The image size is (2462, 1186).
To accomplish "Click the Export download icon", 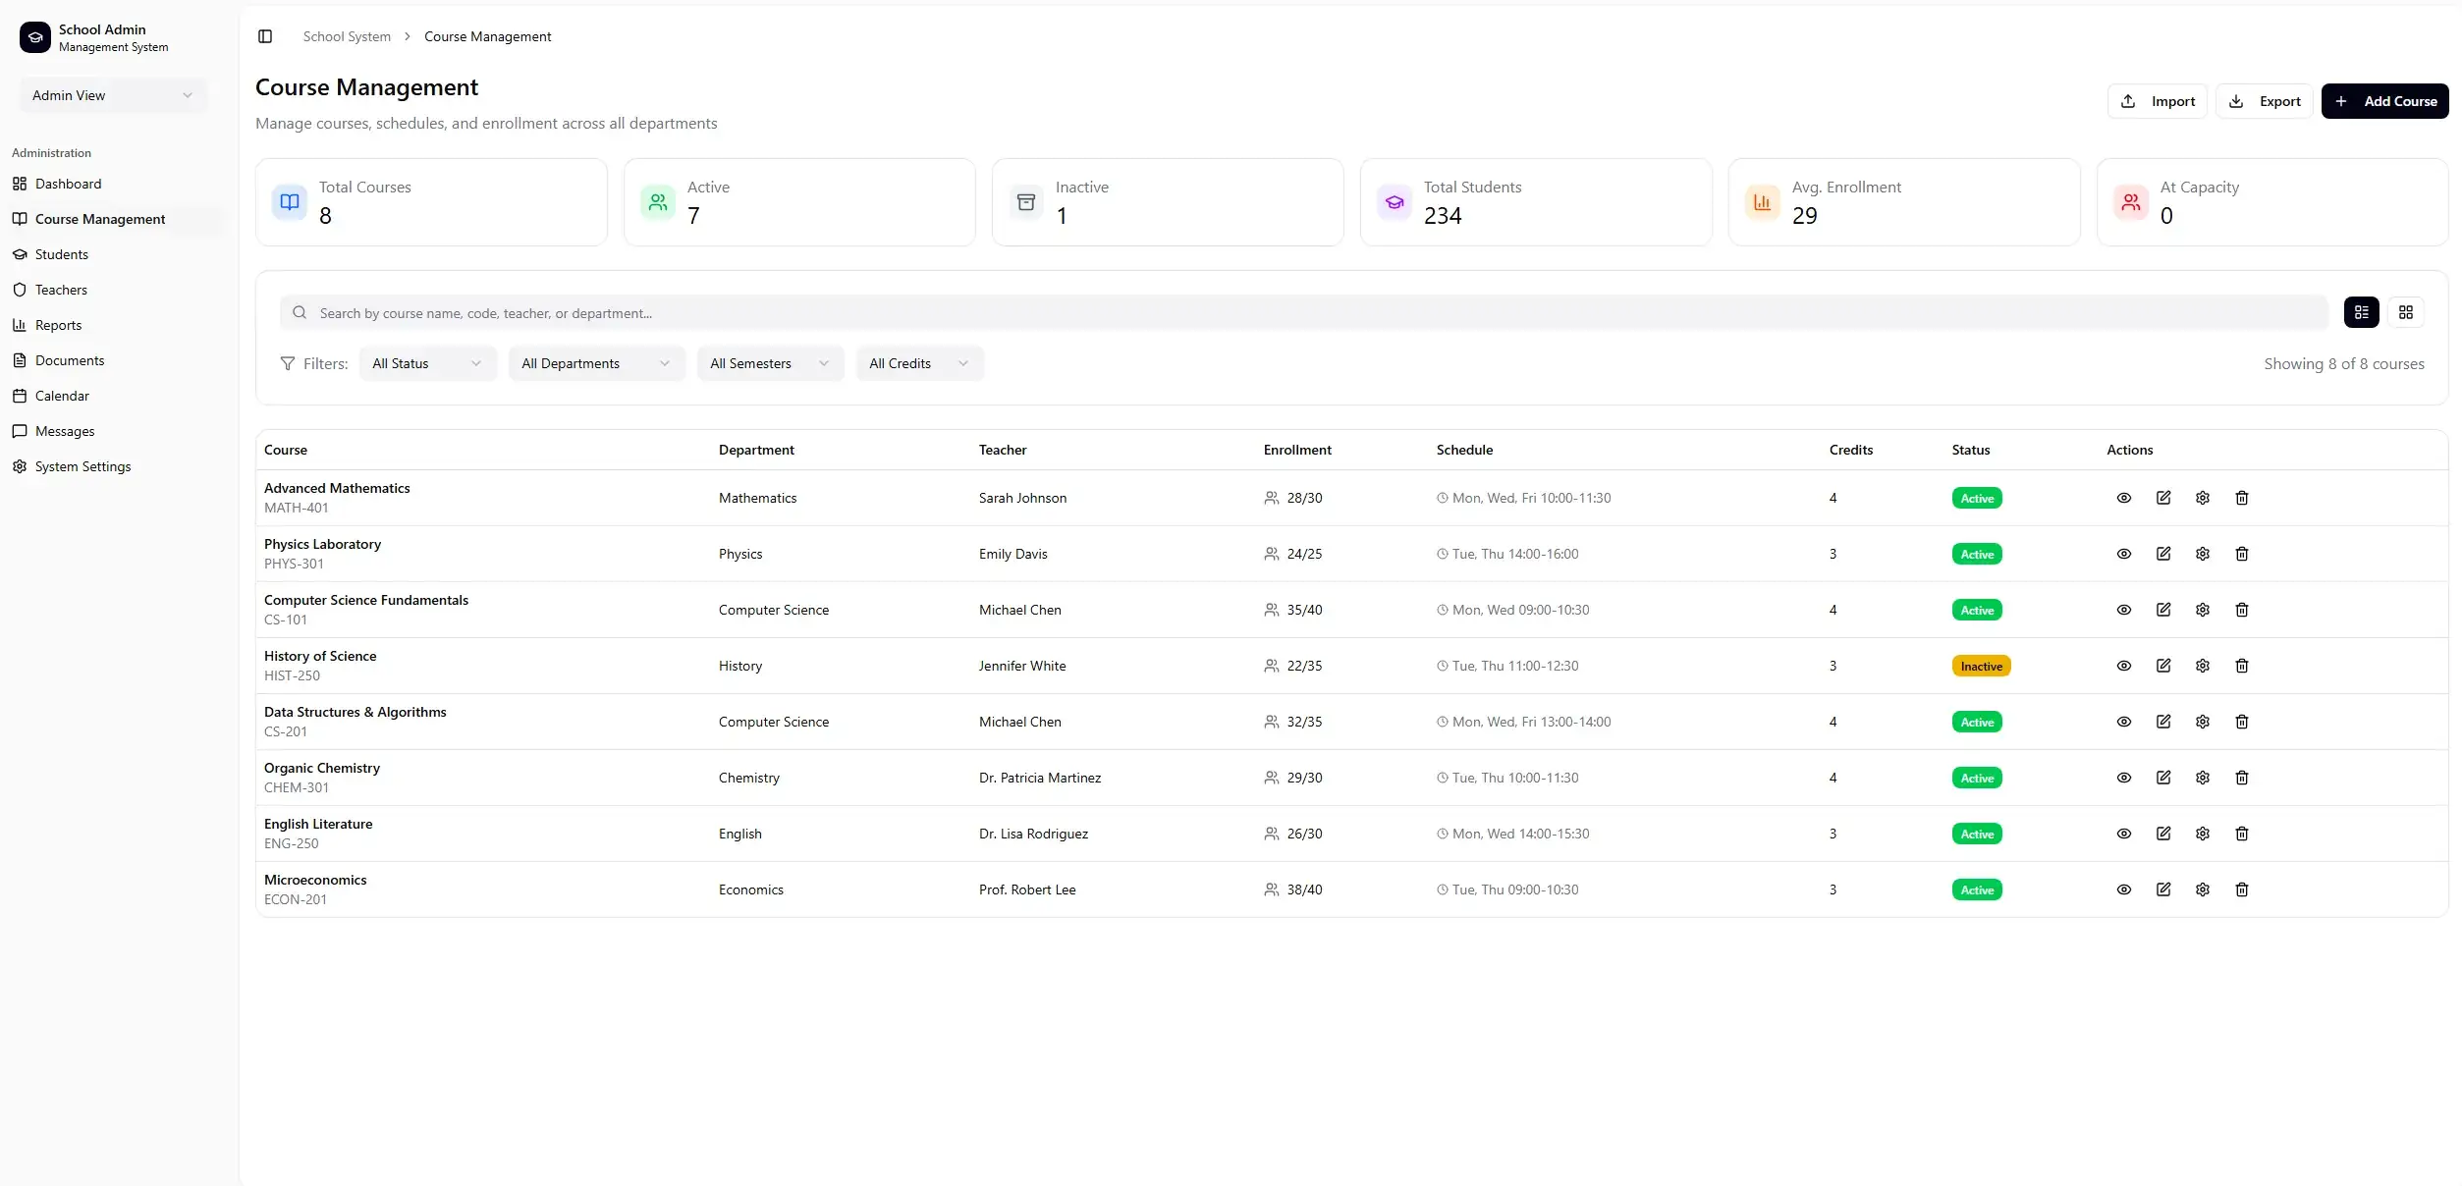I will coord(2237,100).
